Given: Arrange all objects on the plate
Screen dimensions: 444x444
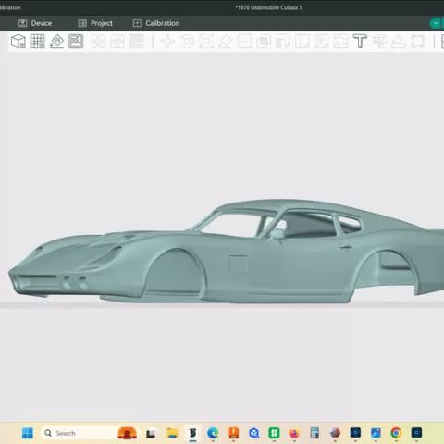Looking at the screenshot, I should point(76,42).
